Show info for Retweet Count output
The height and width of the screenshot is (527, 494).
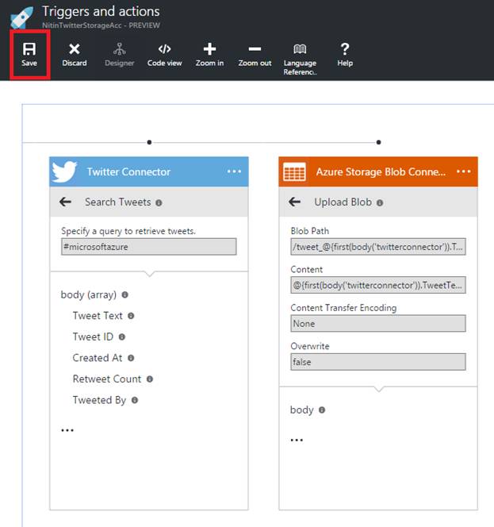[x=150, y=379]
